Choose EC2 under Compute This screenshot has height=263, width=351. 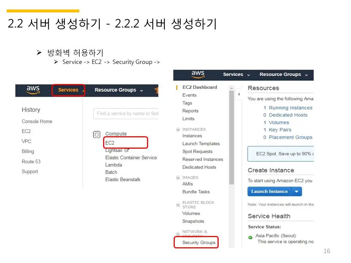(x=110, y=143)
